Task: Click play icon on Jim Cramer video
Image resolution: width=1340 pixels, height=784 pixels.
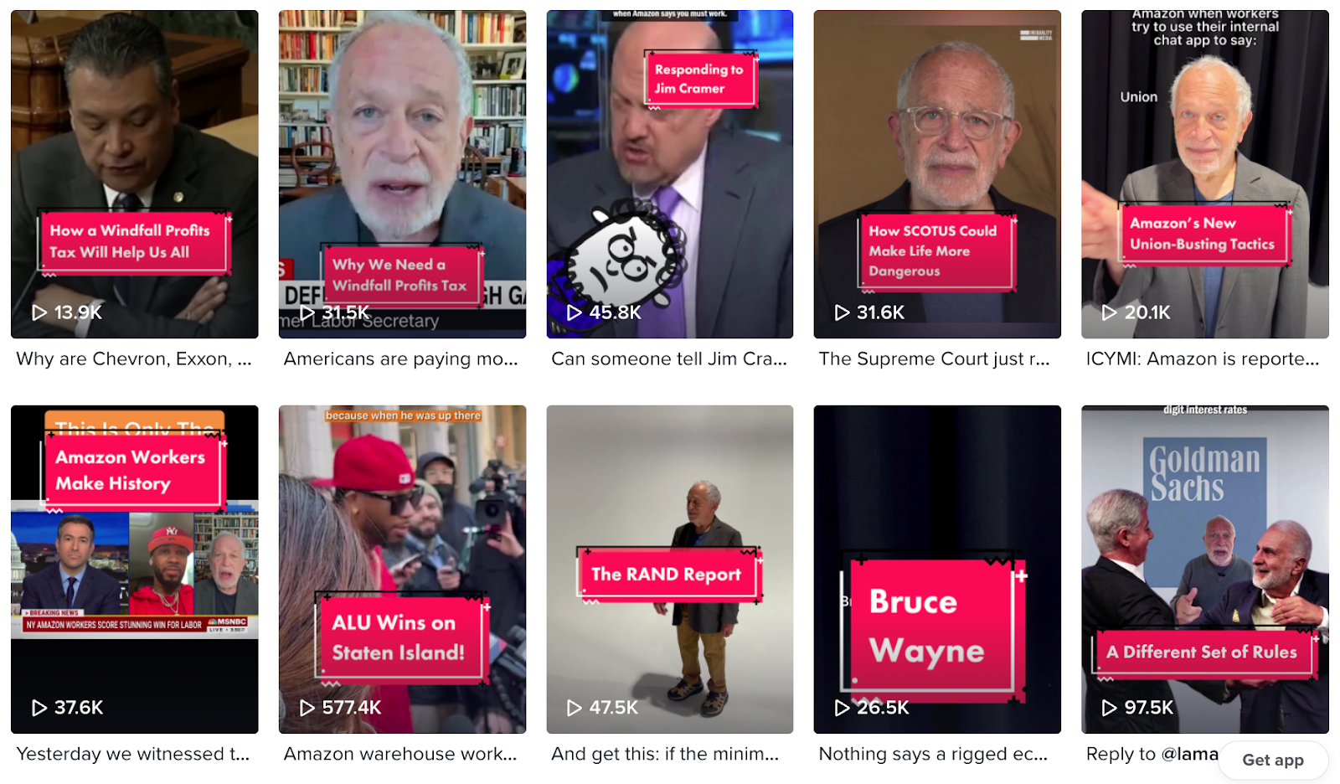Action: (575, 312)
